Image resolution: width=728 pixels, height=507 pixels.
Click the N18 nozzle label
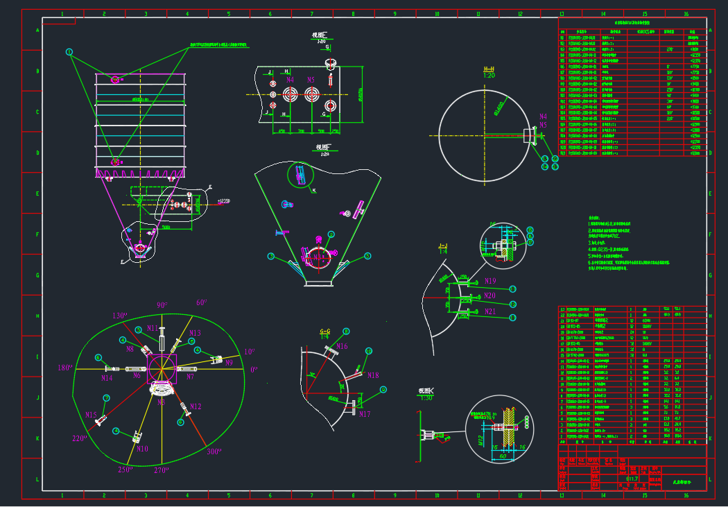[x=373, y=375]
